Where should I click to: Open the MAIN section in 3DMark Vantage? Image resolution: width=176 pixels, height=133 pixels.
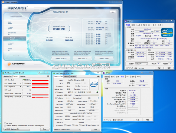[10, 22]
